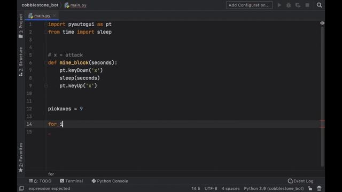The height and width of the screenshot is (192, 342).
Task: Open the Terminal tool window
Action: (x=71, y=181)
